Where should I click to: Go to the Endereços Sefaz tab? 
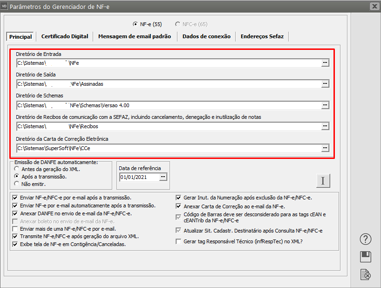pos(262,36)
